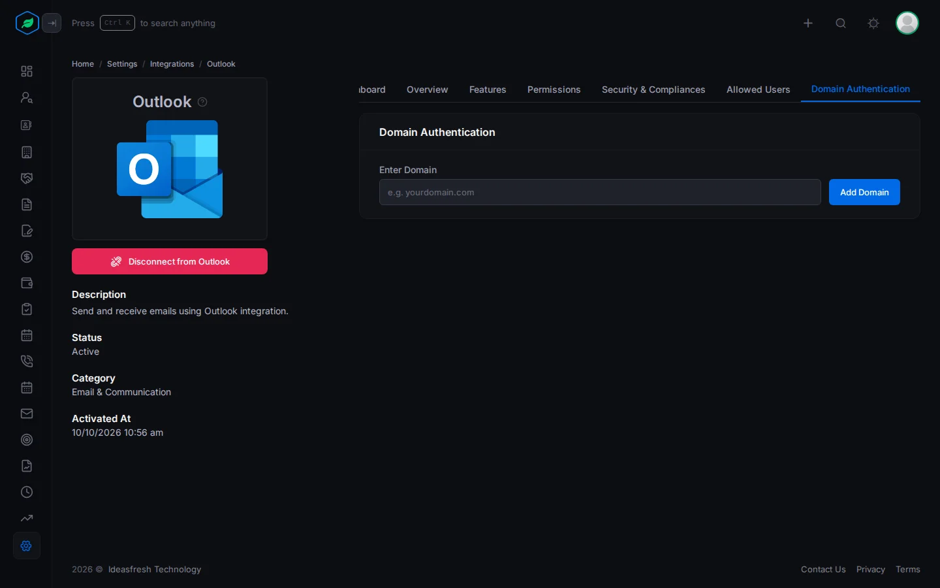This screenshot has width=940, height=588.
Task: Open the mail envelope icon in the sidebar
Action: pos(27,414)
